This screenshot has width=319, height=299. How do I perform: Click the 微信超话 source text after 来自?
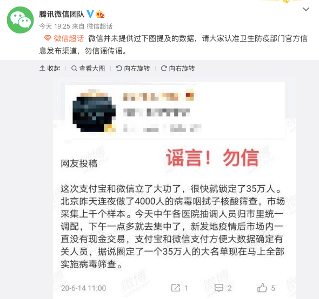99,26
